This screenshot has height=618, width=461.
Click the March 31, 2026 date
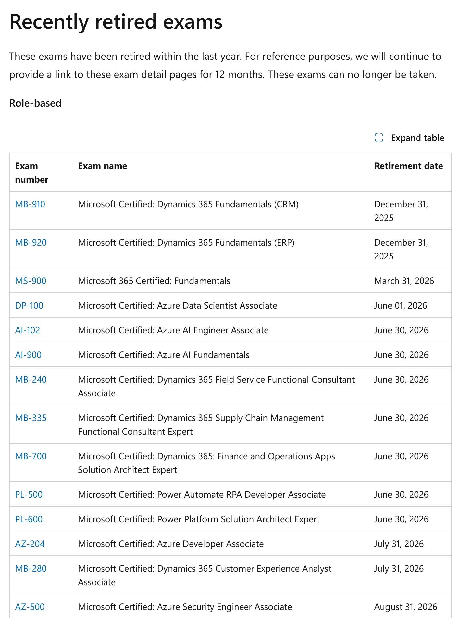pyautogui.click(x=404, y=281)
